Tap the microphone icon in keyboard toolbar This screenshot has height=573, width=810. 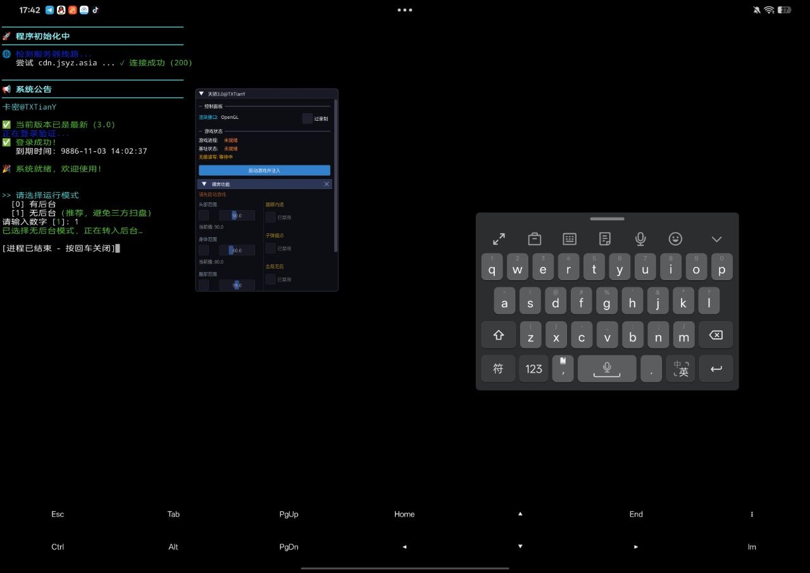tap(640, 239)
